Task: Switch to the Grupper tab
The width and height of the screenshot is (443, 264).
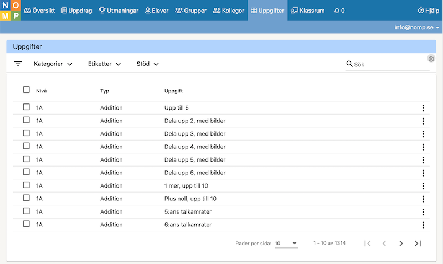Action: click(190, 11)
